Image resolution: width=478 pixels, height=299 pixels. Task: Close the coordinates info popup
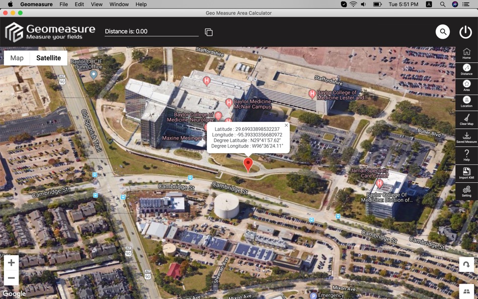286,125
